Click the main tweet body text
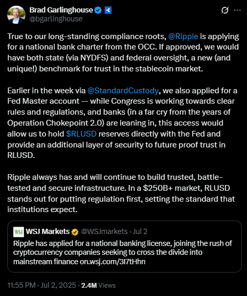Viewport: 247px width, 296px height. pyautogui.click(x=123, y=123)
